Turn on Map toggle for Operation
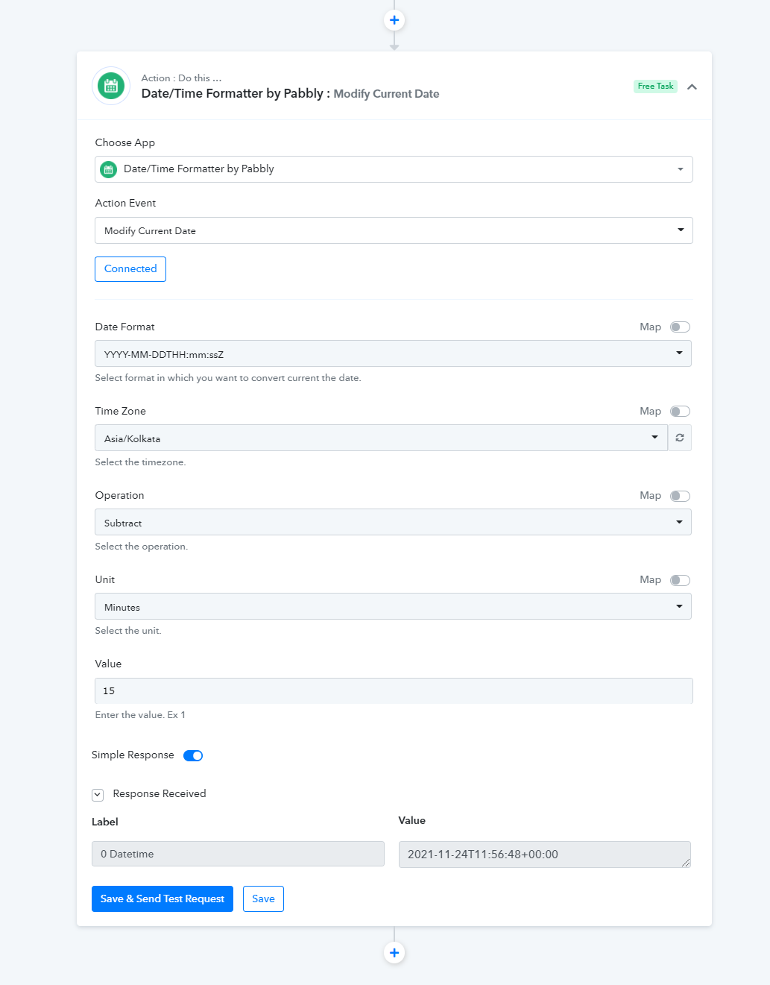Viewport: 770px width, 985px height. (x=680, y=496)
